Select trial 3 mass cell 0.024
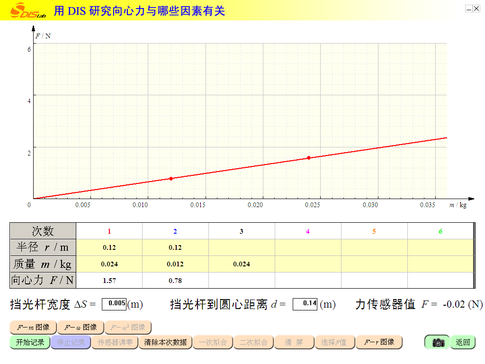 pos(242,264)
